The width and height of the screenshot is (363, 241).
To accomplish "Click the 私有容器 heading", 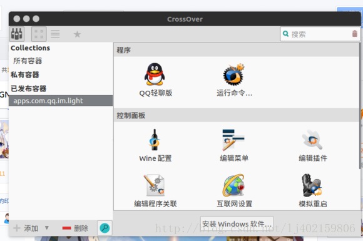I will click(x=25, y=74).
